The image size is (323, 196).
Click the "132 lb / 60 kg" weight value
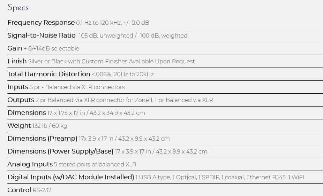coord(50,126)
